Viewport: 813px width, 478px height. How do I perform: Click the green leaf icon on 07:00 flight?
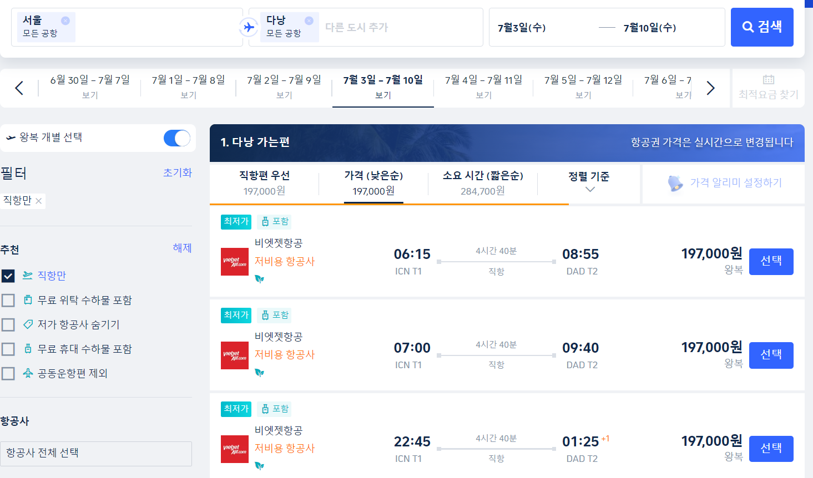pos(259,373)
